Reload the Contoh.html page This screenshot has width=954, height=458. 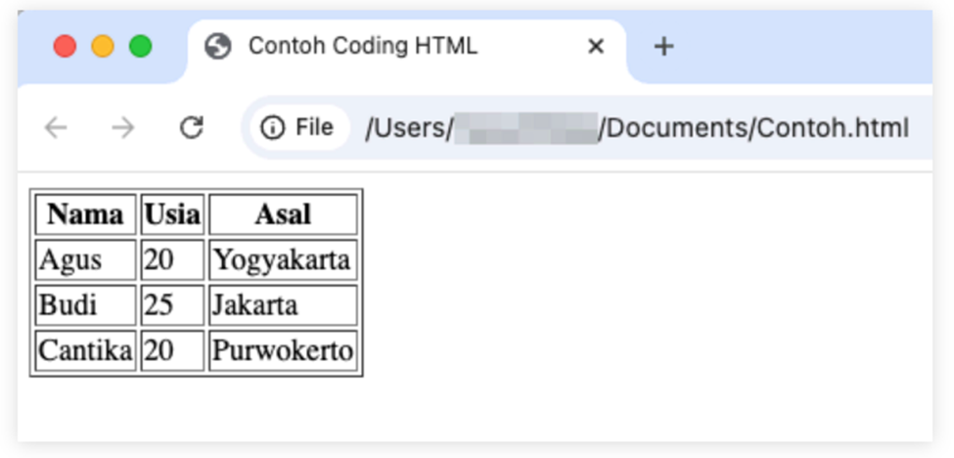click(191, 127)
